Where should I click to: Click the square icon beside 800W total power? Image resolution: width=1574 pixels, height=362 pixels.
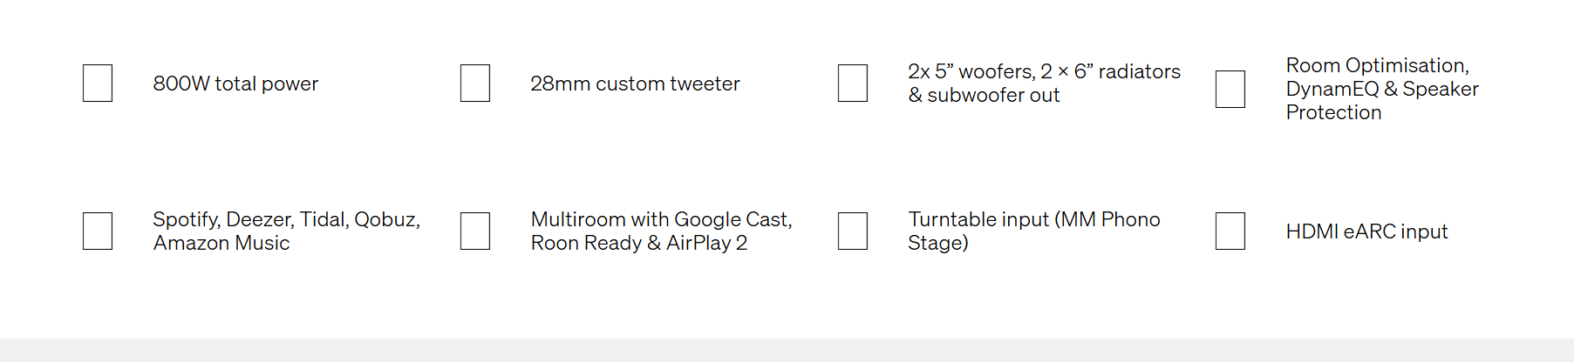(98, 84)
